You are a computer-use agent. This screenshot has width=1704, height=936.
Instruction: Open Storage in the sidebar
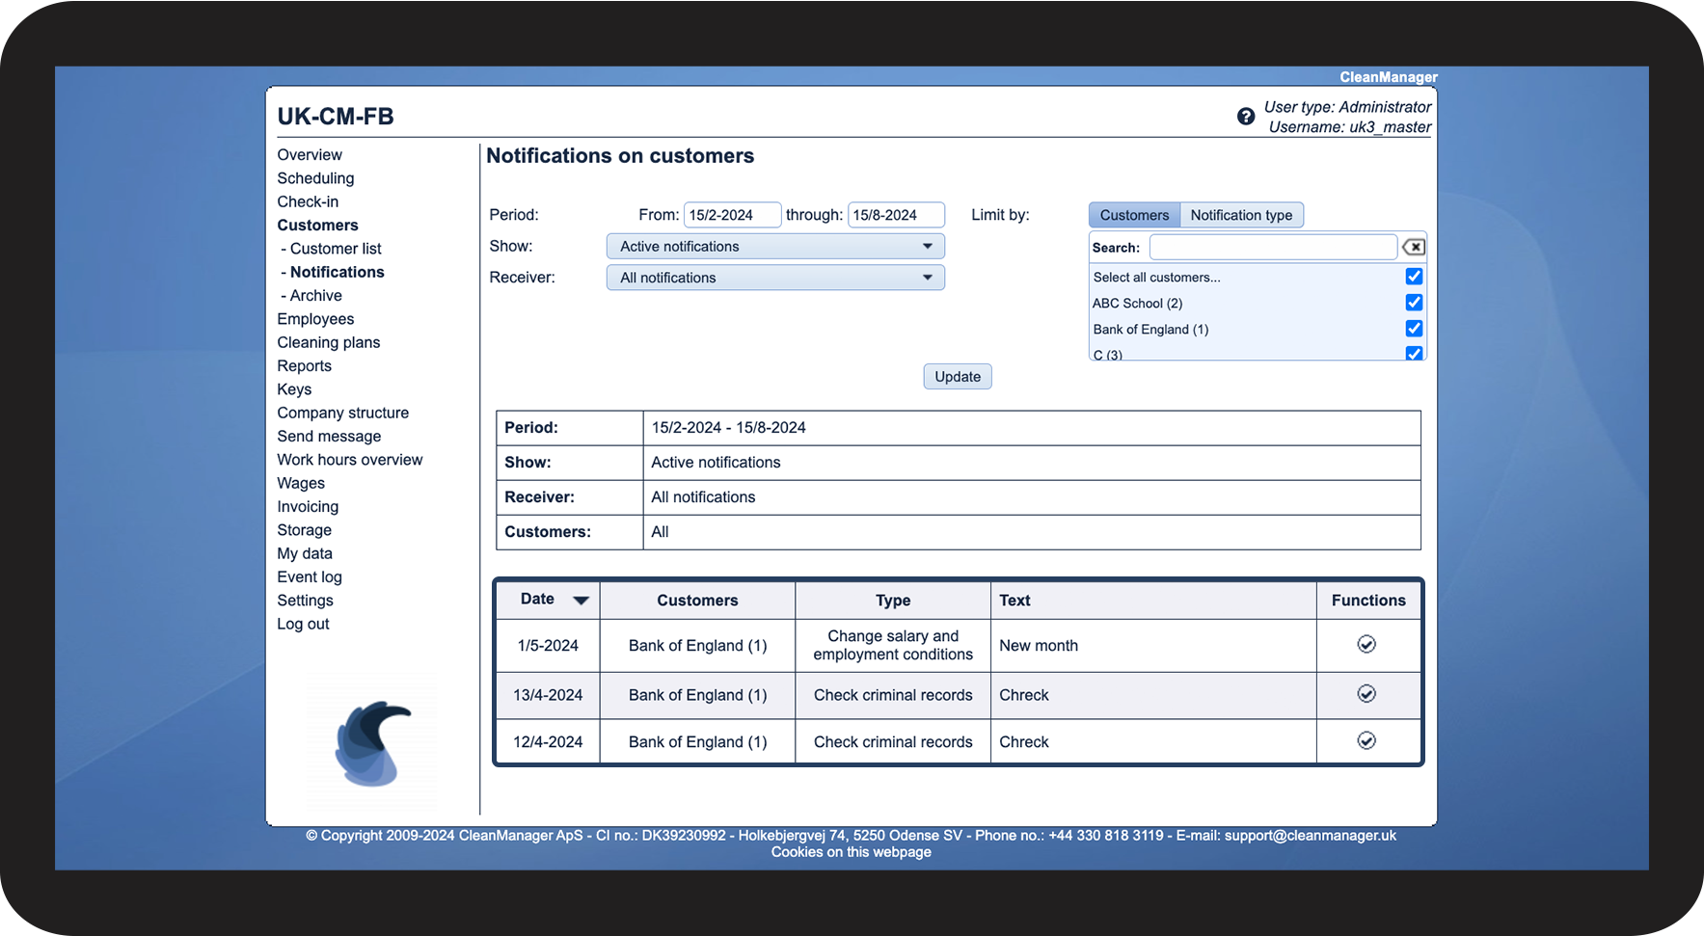[x=304, y=530]
